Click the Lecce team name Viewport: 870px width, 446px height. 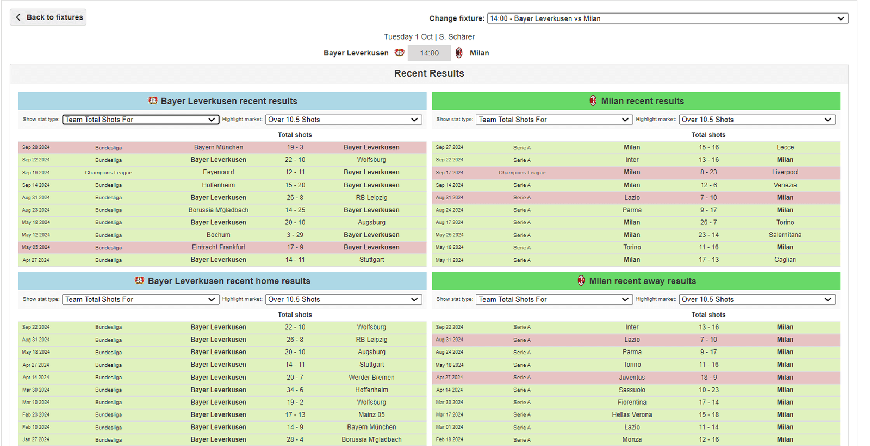[785, 147]
